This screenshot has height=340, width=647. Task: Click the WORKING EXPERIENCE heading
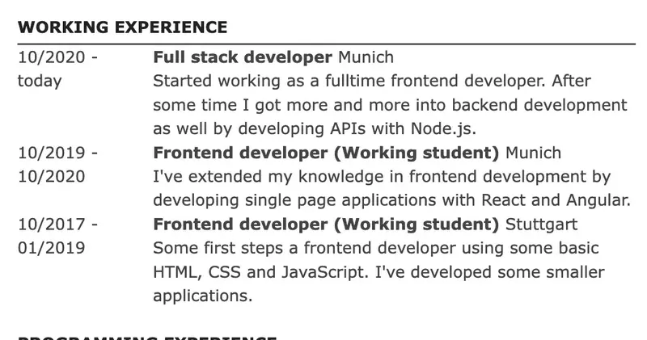(x=122, y=27)
